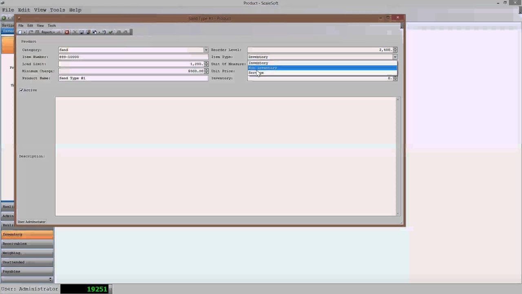This screenshot has width=522, height=294.
Task: Select the Receivables navigation pane button
Action: 27,244
